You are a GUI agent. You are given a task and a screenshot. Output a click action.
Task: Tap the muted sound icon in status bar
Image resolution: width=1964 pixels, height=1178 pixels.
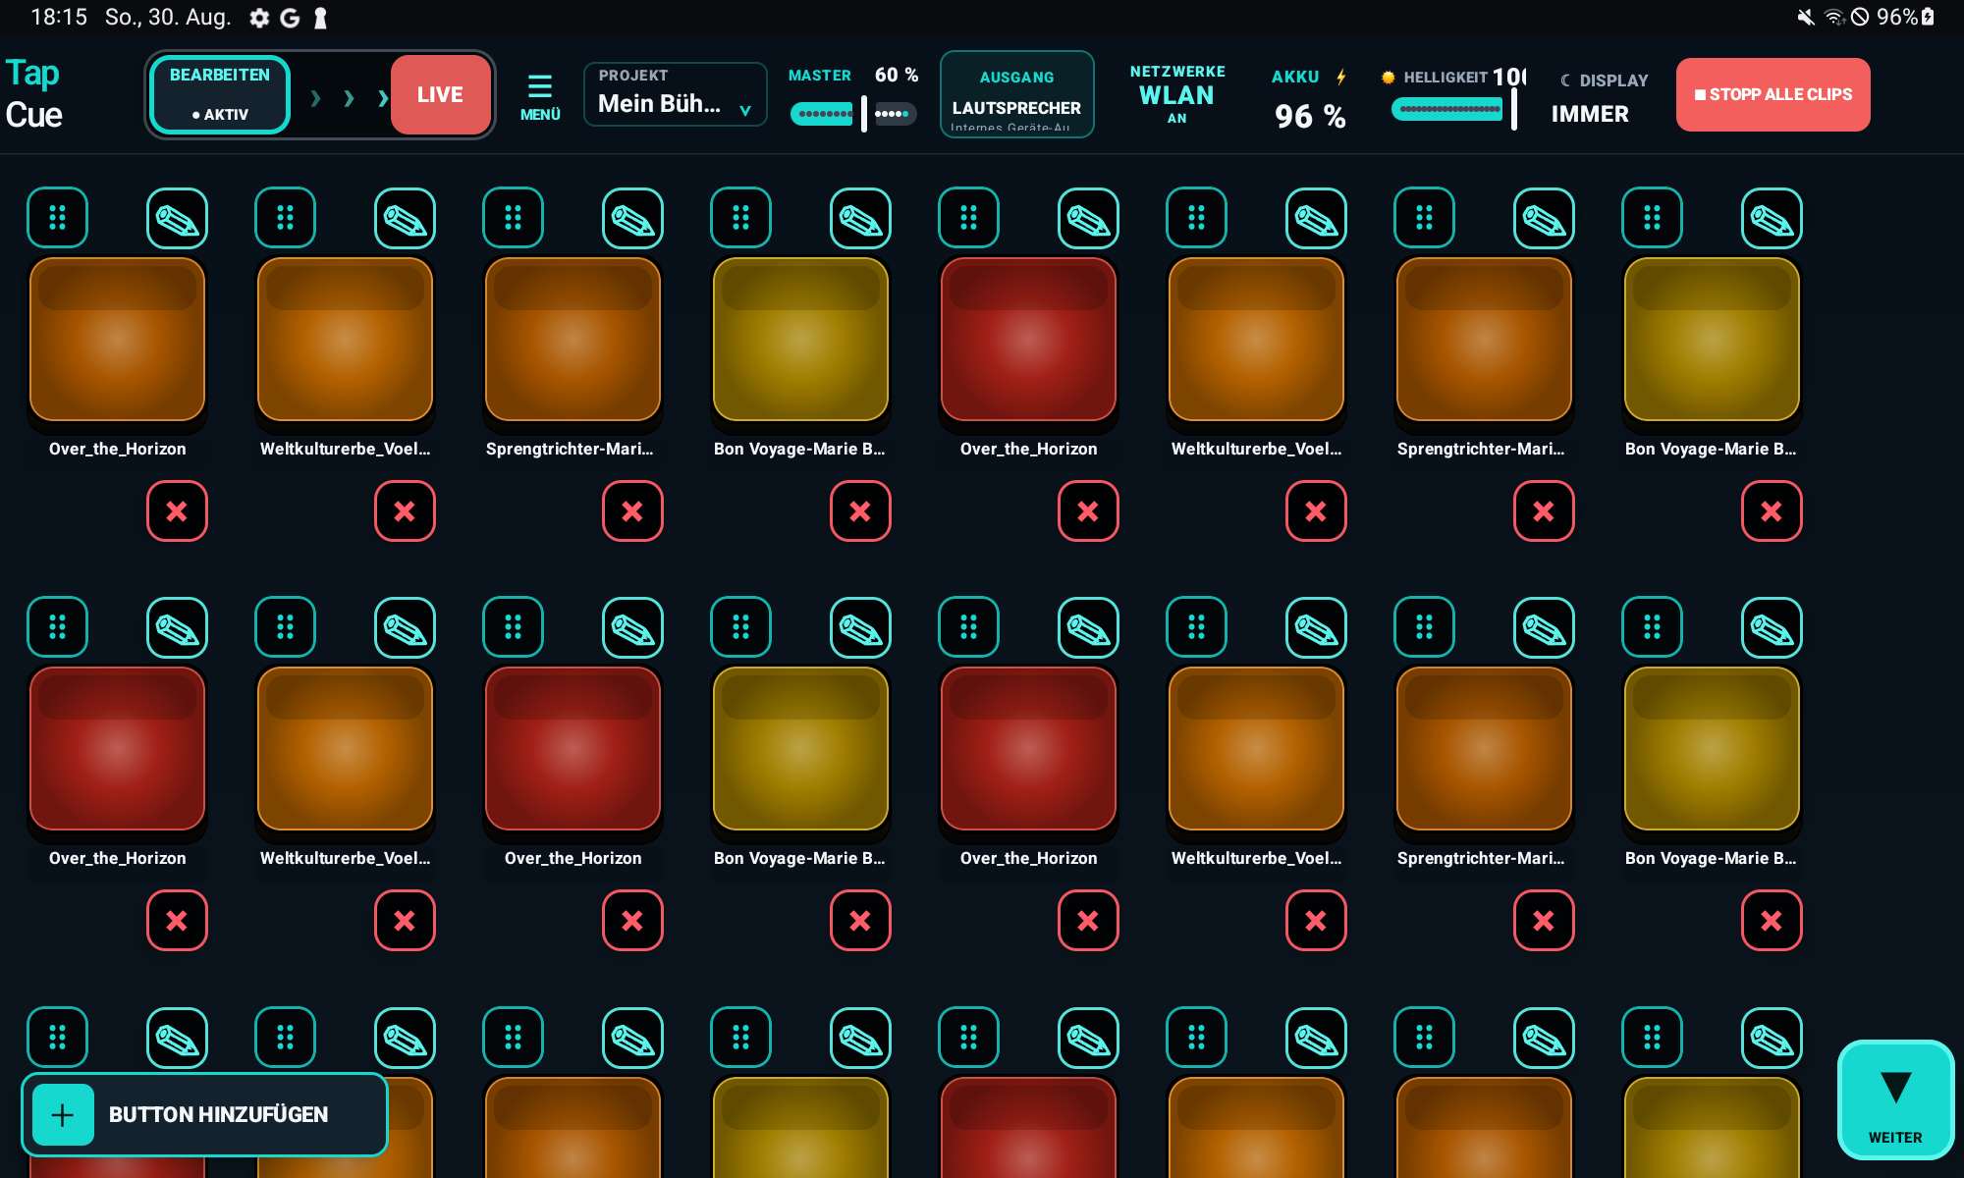click(1805, 18)
